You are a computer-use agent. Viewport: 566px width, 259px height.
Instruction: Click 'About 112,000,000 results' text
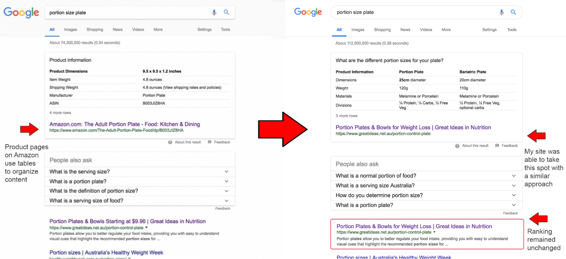[372, 43]
